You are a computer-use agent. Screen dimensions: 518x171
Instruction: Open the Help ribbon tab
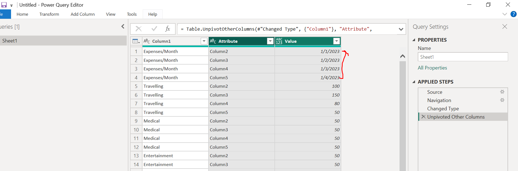153,14
